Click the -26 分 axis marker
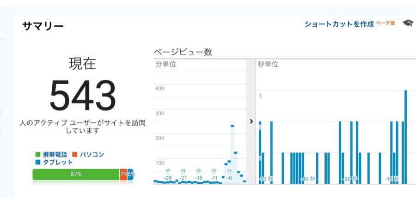Image resolution: width=416 pixels, height=198 pixels. 168,175
